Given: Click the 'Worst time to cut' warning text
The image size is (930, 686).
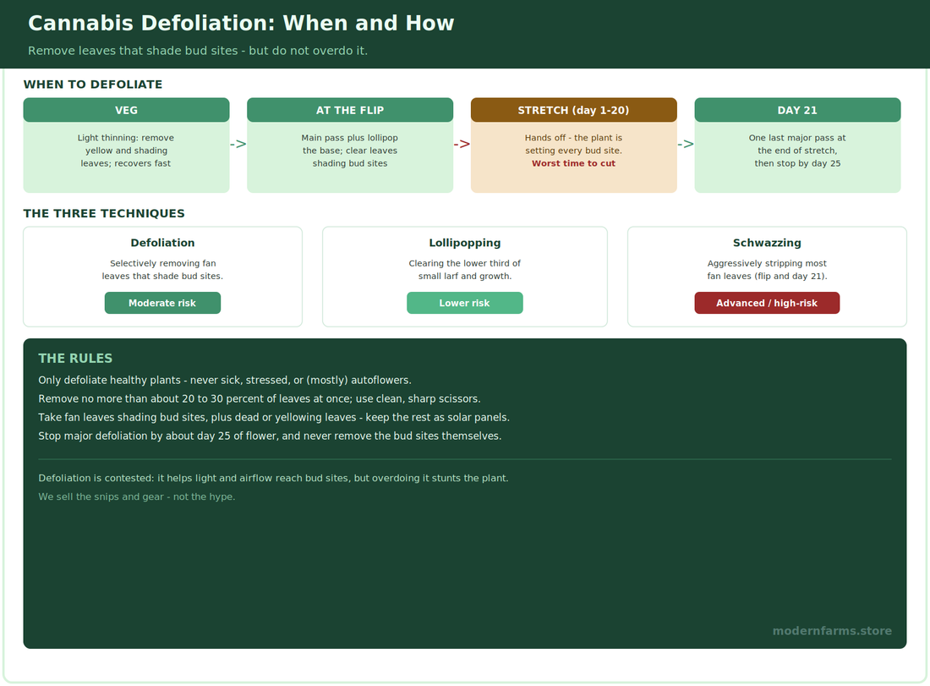Looking at the screenshot, I should (x=573, y=163).
